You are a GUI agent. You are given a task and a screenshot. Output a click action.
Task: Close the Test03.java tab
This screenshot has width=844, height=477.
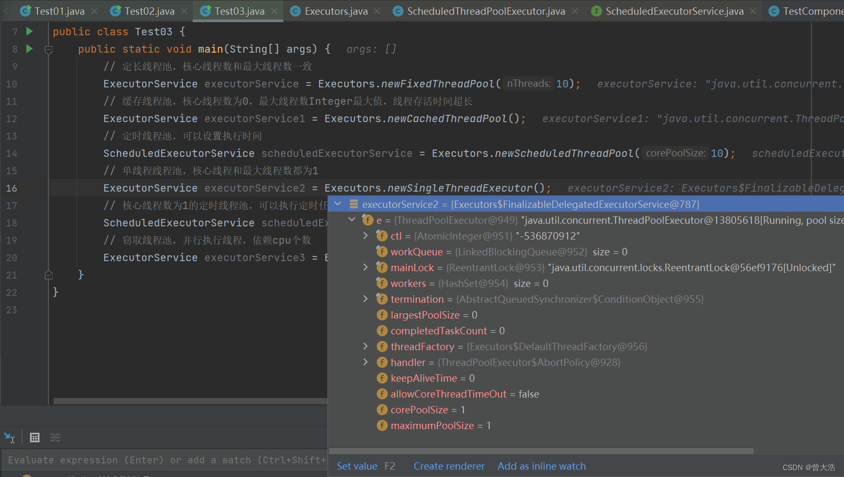[274, 11]
